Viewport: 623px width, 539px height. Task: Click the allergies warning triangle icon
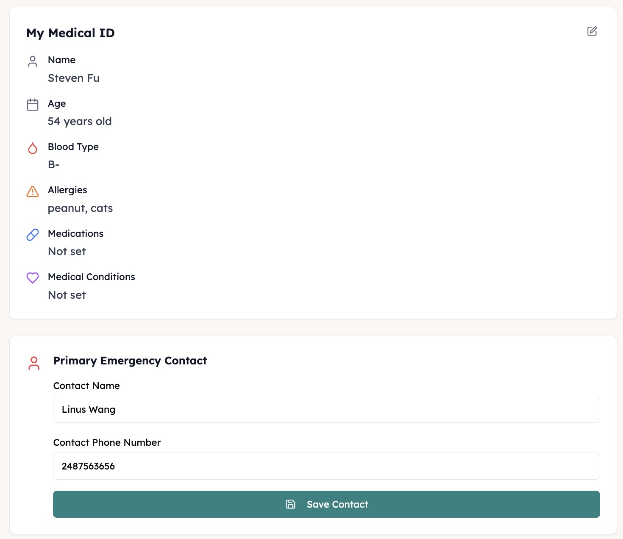(33, 192)
